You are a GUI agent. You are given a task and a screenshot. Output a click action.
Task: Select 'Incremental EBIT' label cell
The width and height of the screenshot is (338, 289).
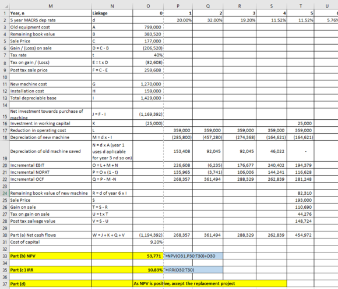point(51,165)
